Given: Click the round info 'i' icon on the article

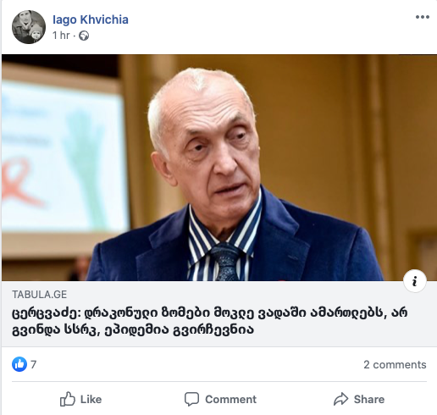Looking at the screenshot, I should tap(415, 281).
